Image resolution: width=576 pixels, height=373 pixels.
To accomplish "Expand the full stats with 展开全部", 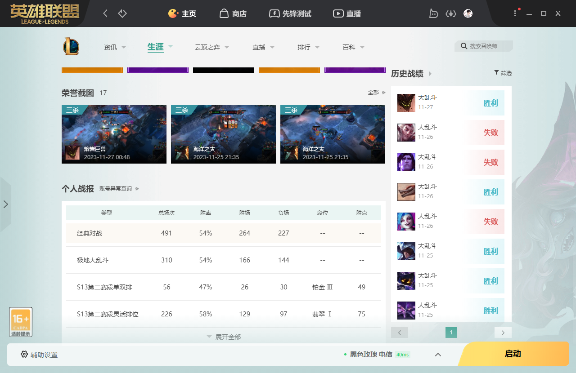I will point(224,337).
